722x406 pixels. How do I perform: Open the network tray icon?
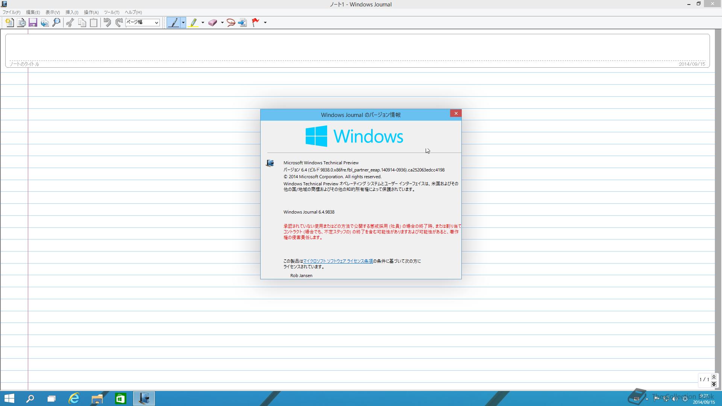click(666, 399)
